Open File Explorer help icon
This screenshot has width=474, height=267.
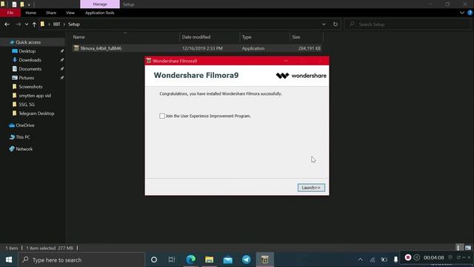[x=470, y=13]
